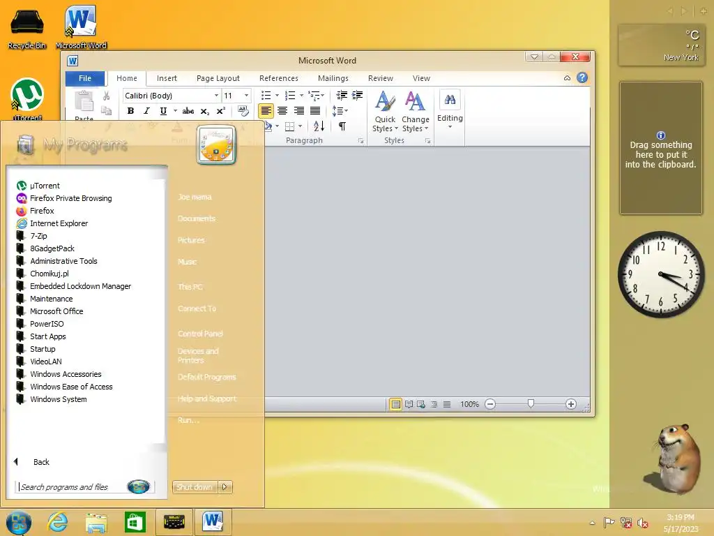Click the Zoom Out minus button
The image size is (714, 536).
coord(490,404)
